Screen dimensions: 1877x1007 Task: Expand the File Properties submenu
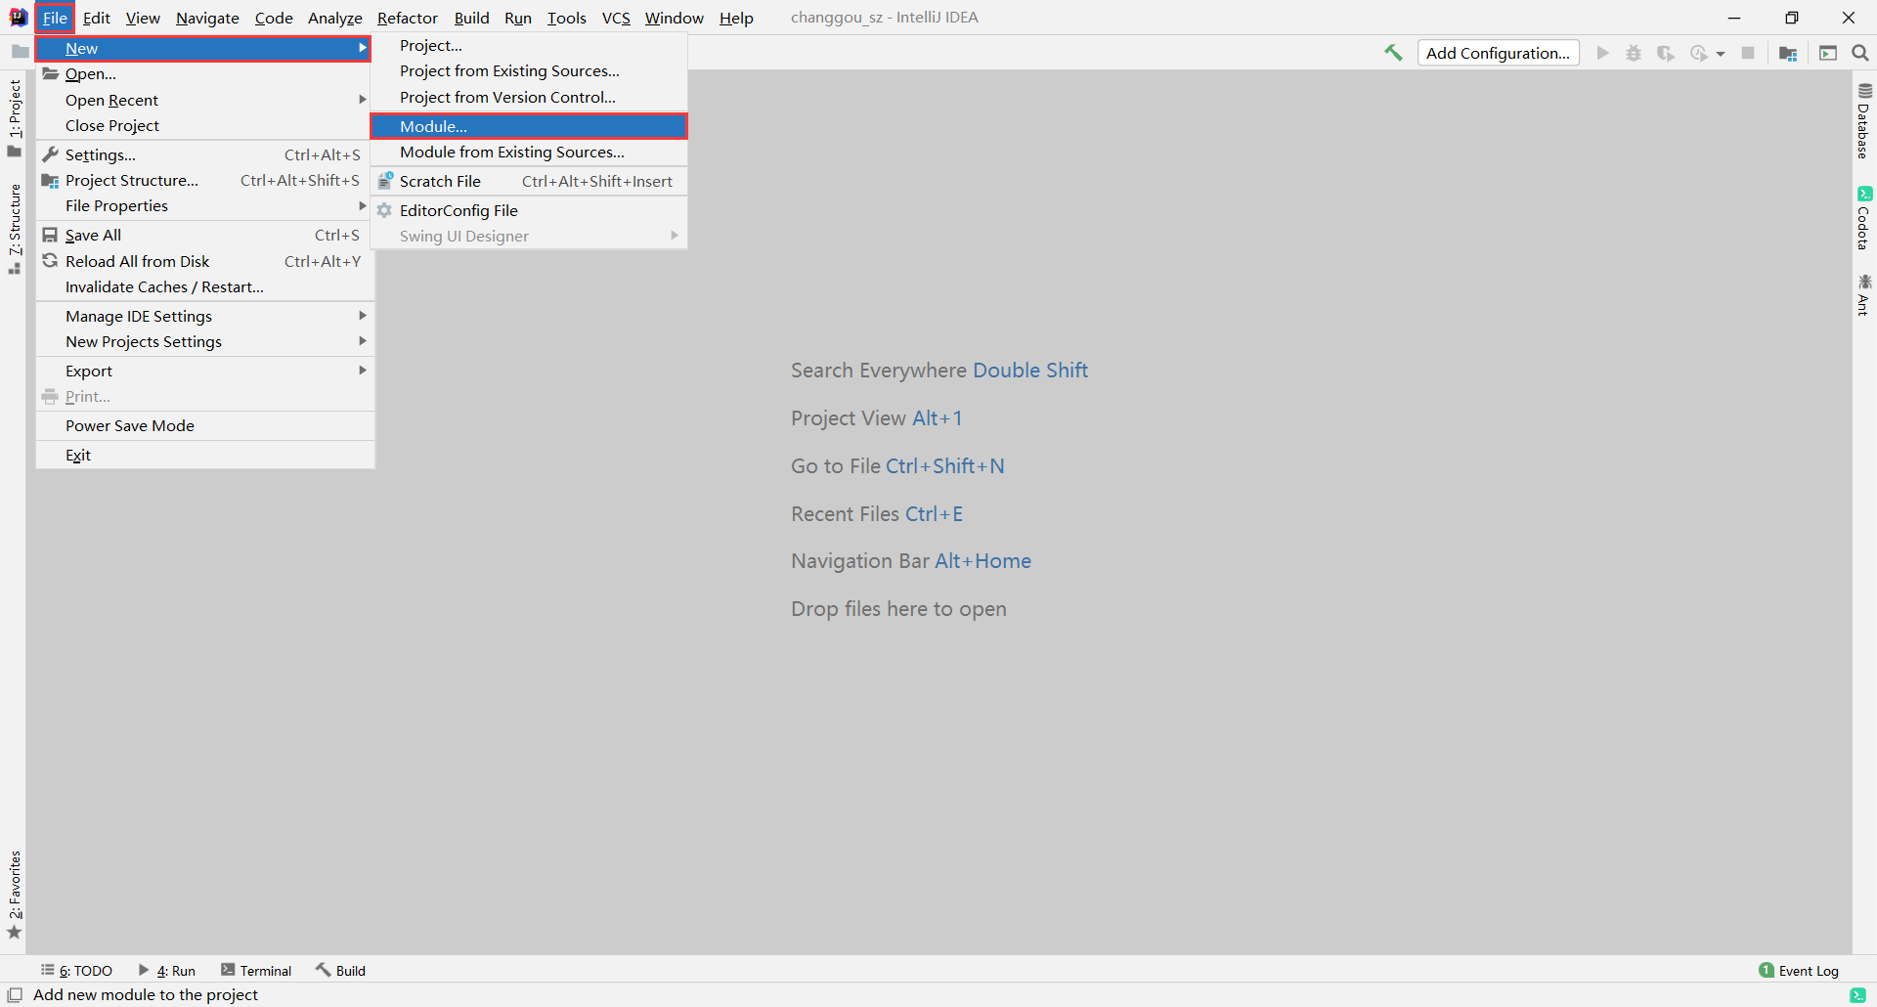click(204, 205)
